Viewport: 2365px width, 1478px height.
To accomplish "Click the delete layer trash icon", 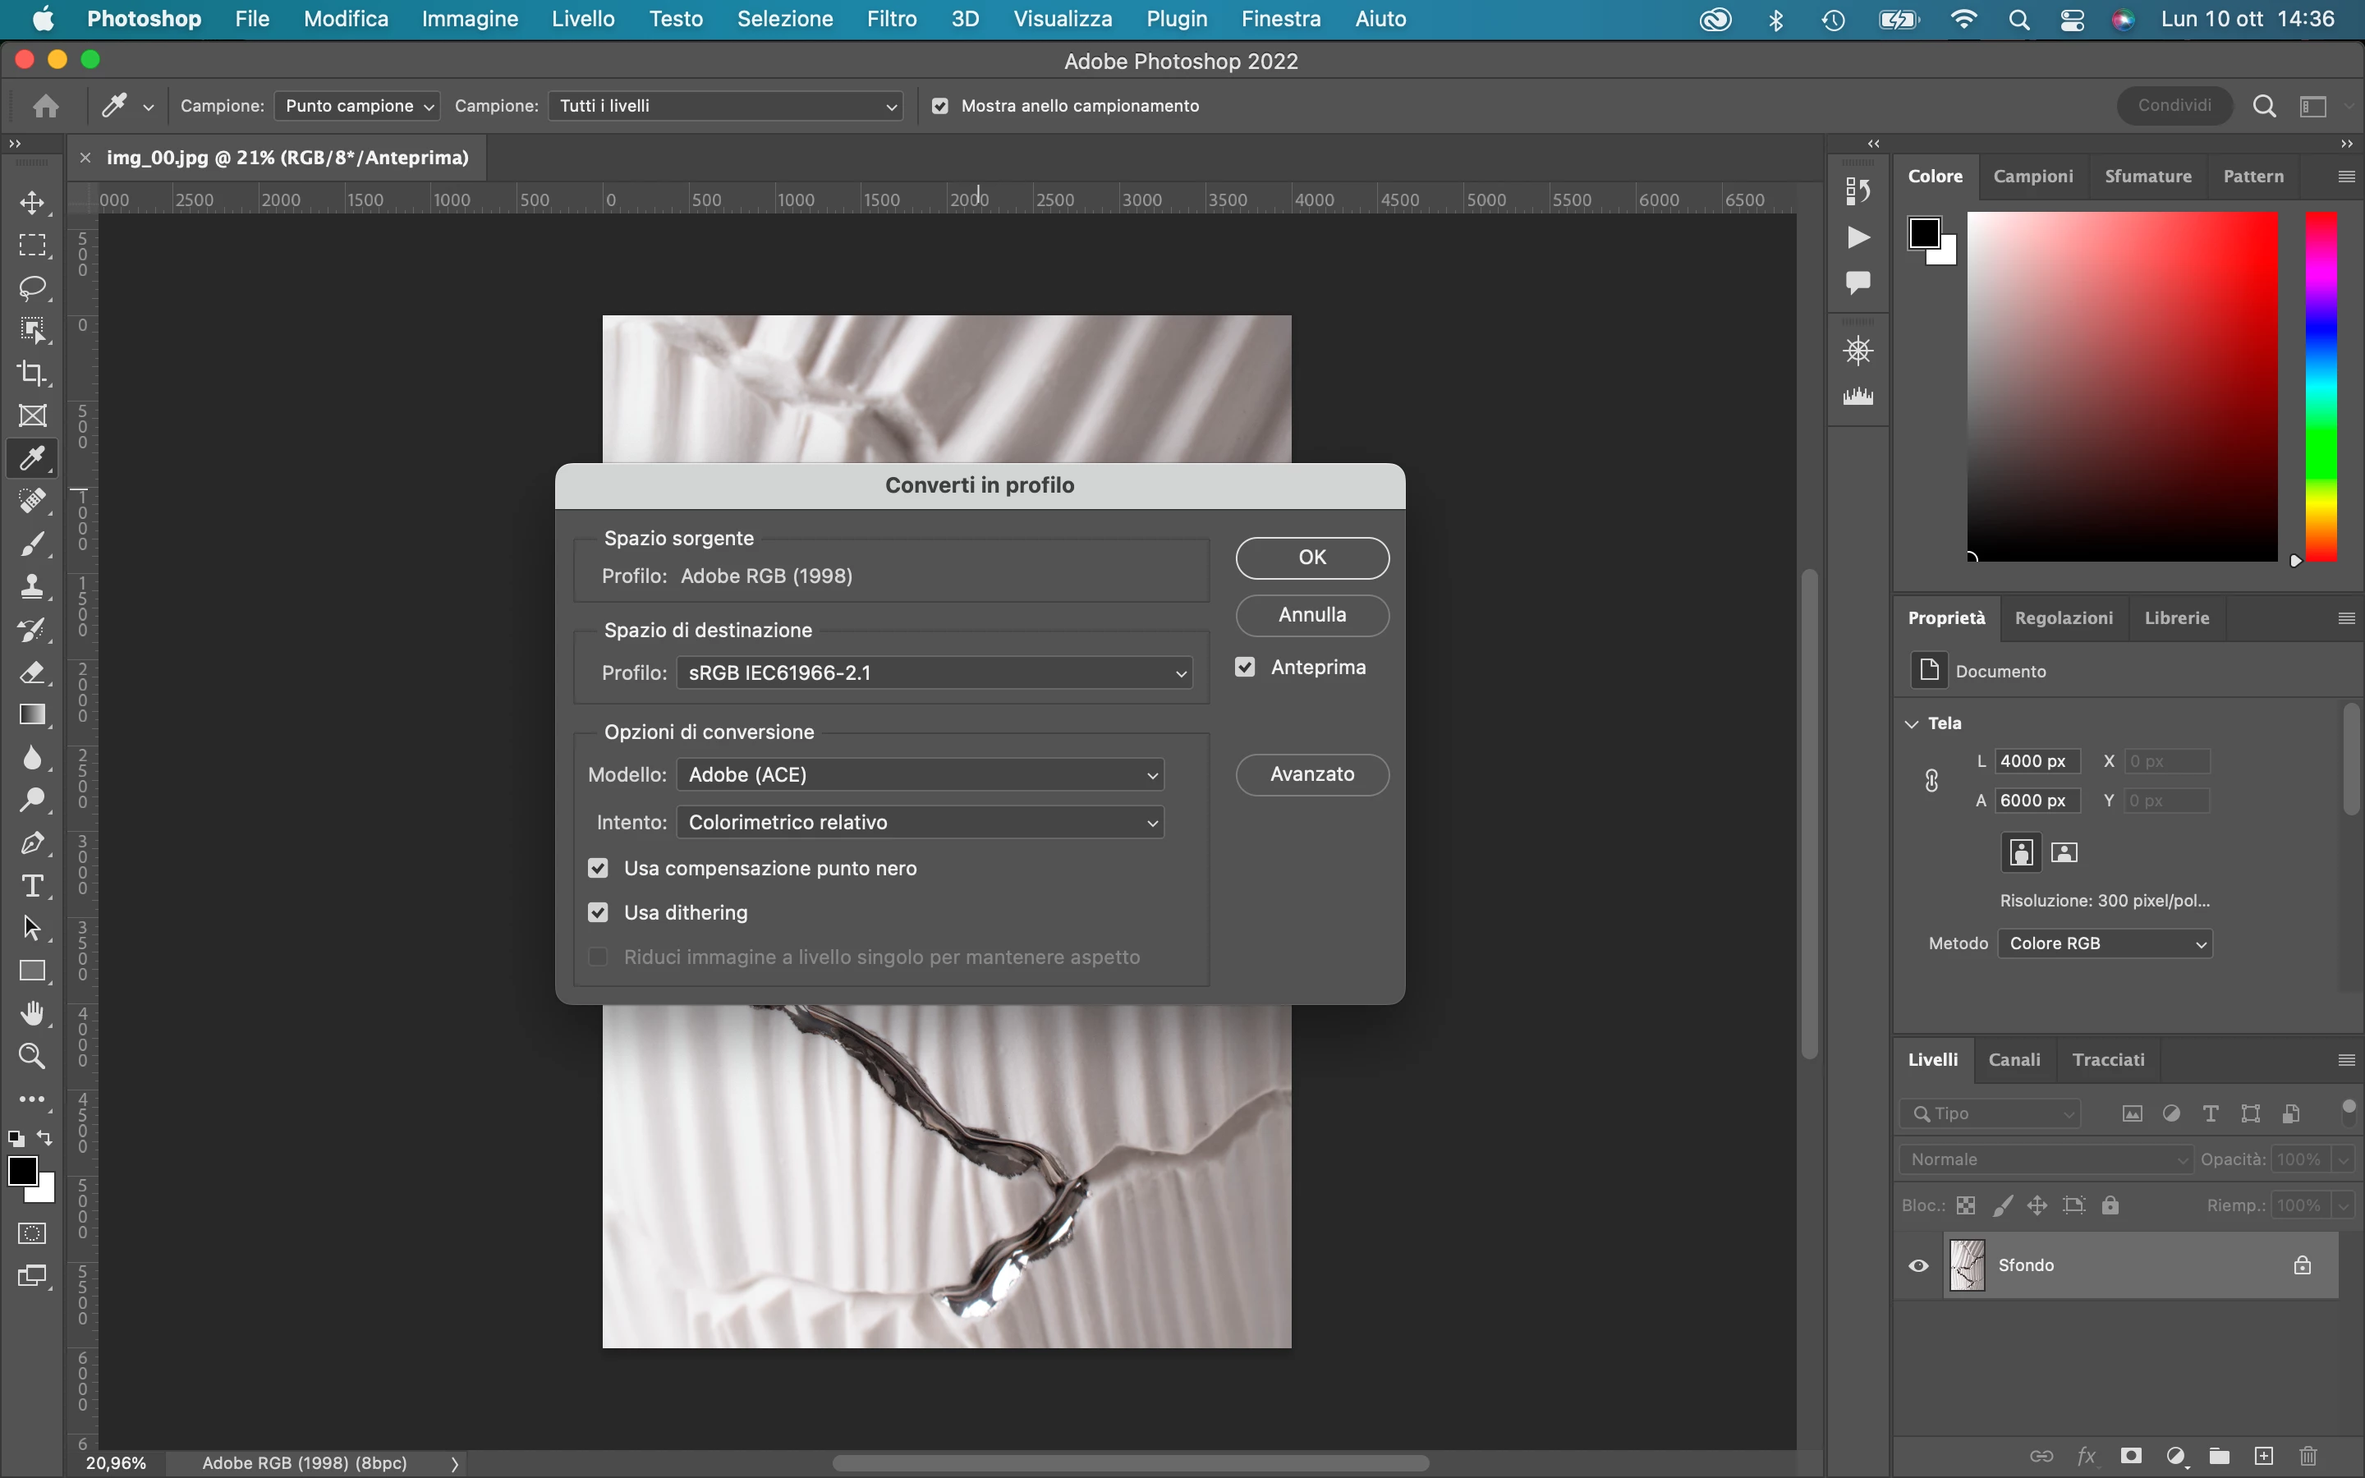I will click(2308, 1457).
